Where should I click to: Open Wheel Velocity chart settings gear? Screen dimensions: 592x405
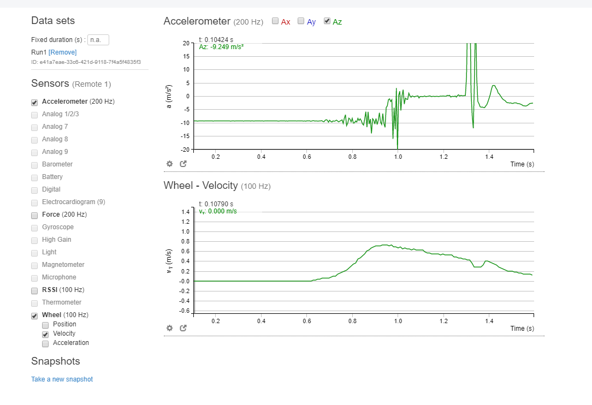(x=169, y=328)
